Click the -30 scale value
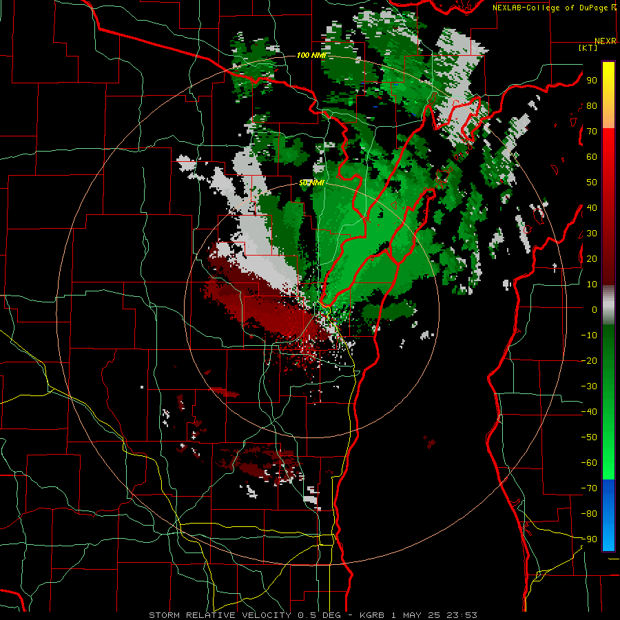 [x=589, y=386]
